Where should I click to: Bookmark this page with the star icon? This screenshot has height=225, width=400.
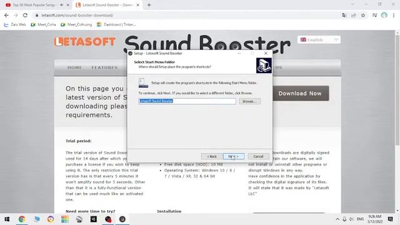[363, 15]
